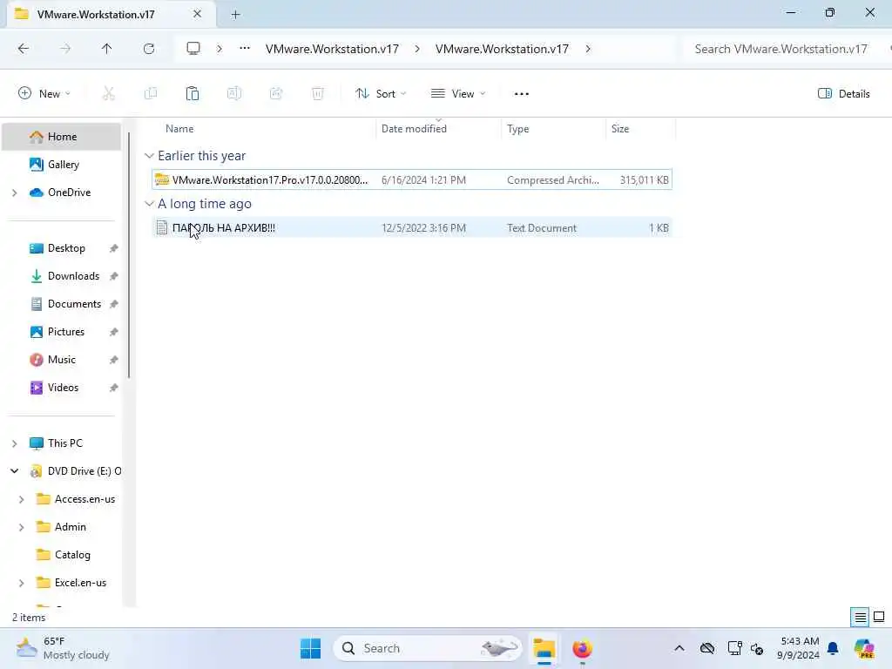Click the first VMware.Workstation.v17 breadcrumb

pos(332,49)
